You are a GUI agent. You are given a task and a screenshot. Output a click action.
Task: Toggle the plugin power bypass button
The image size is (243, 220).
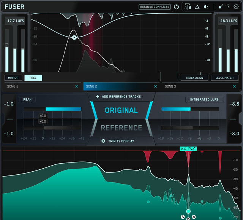tap(176, 7)
